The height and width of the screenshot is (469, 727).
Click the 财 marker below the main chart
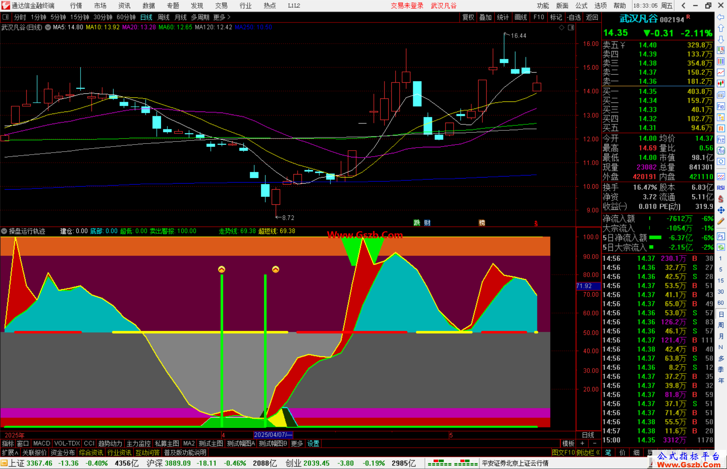427,223
